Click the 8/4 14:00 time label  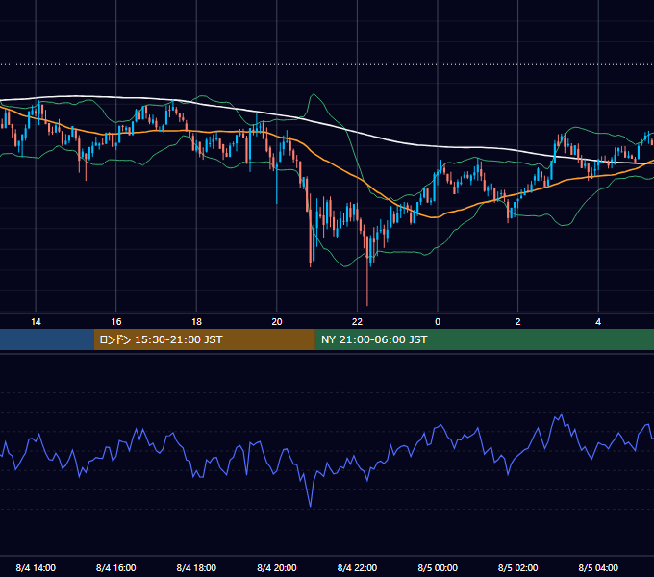[x=36, y=567]
